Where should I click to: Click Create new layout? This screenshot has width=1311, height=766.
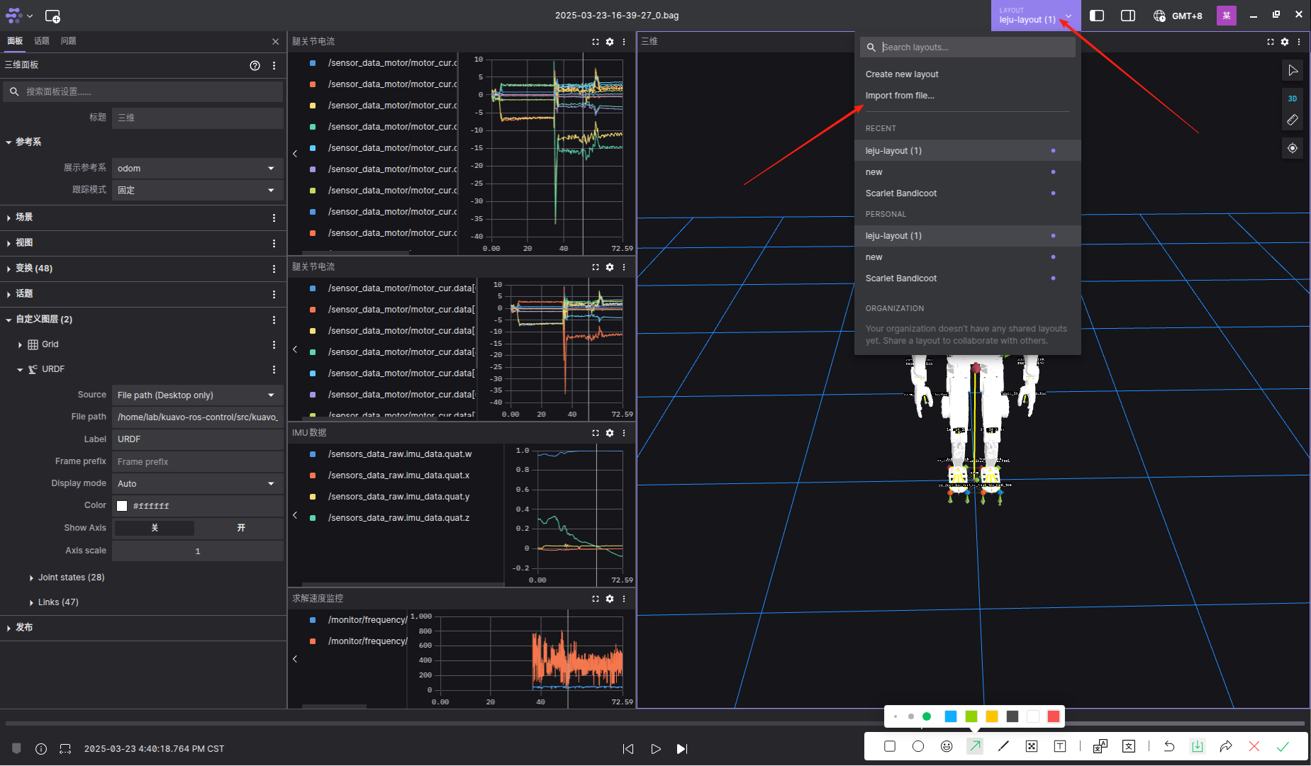tap(902, 74)
